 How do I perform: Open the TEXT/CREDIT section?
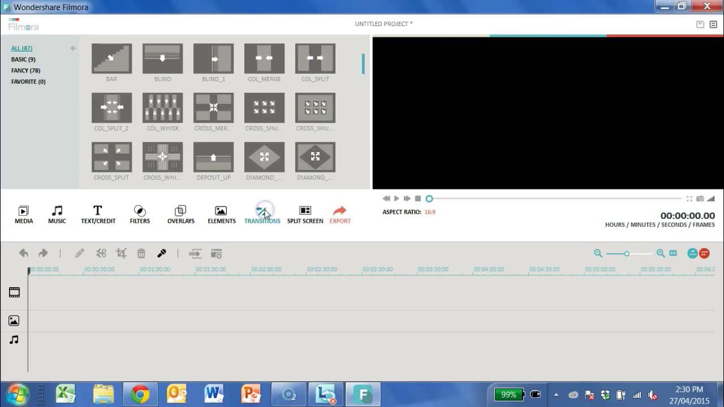(97, 214)
